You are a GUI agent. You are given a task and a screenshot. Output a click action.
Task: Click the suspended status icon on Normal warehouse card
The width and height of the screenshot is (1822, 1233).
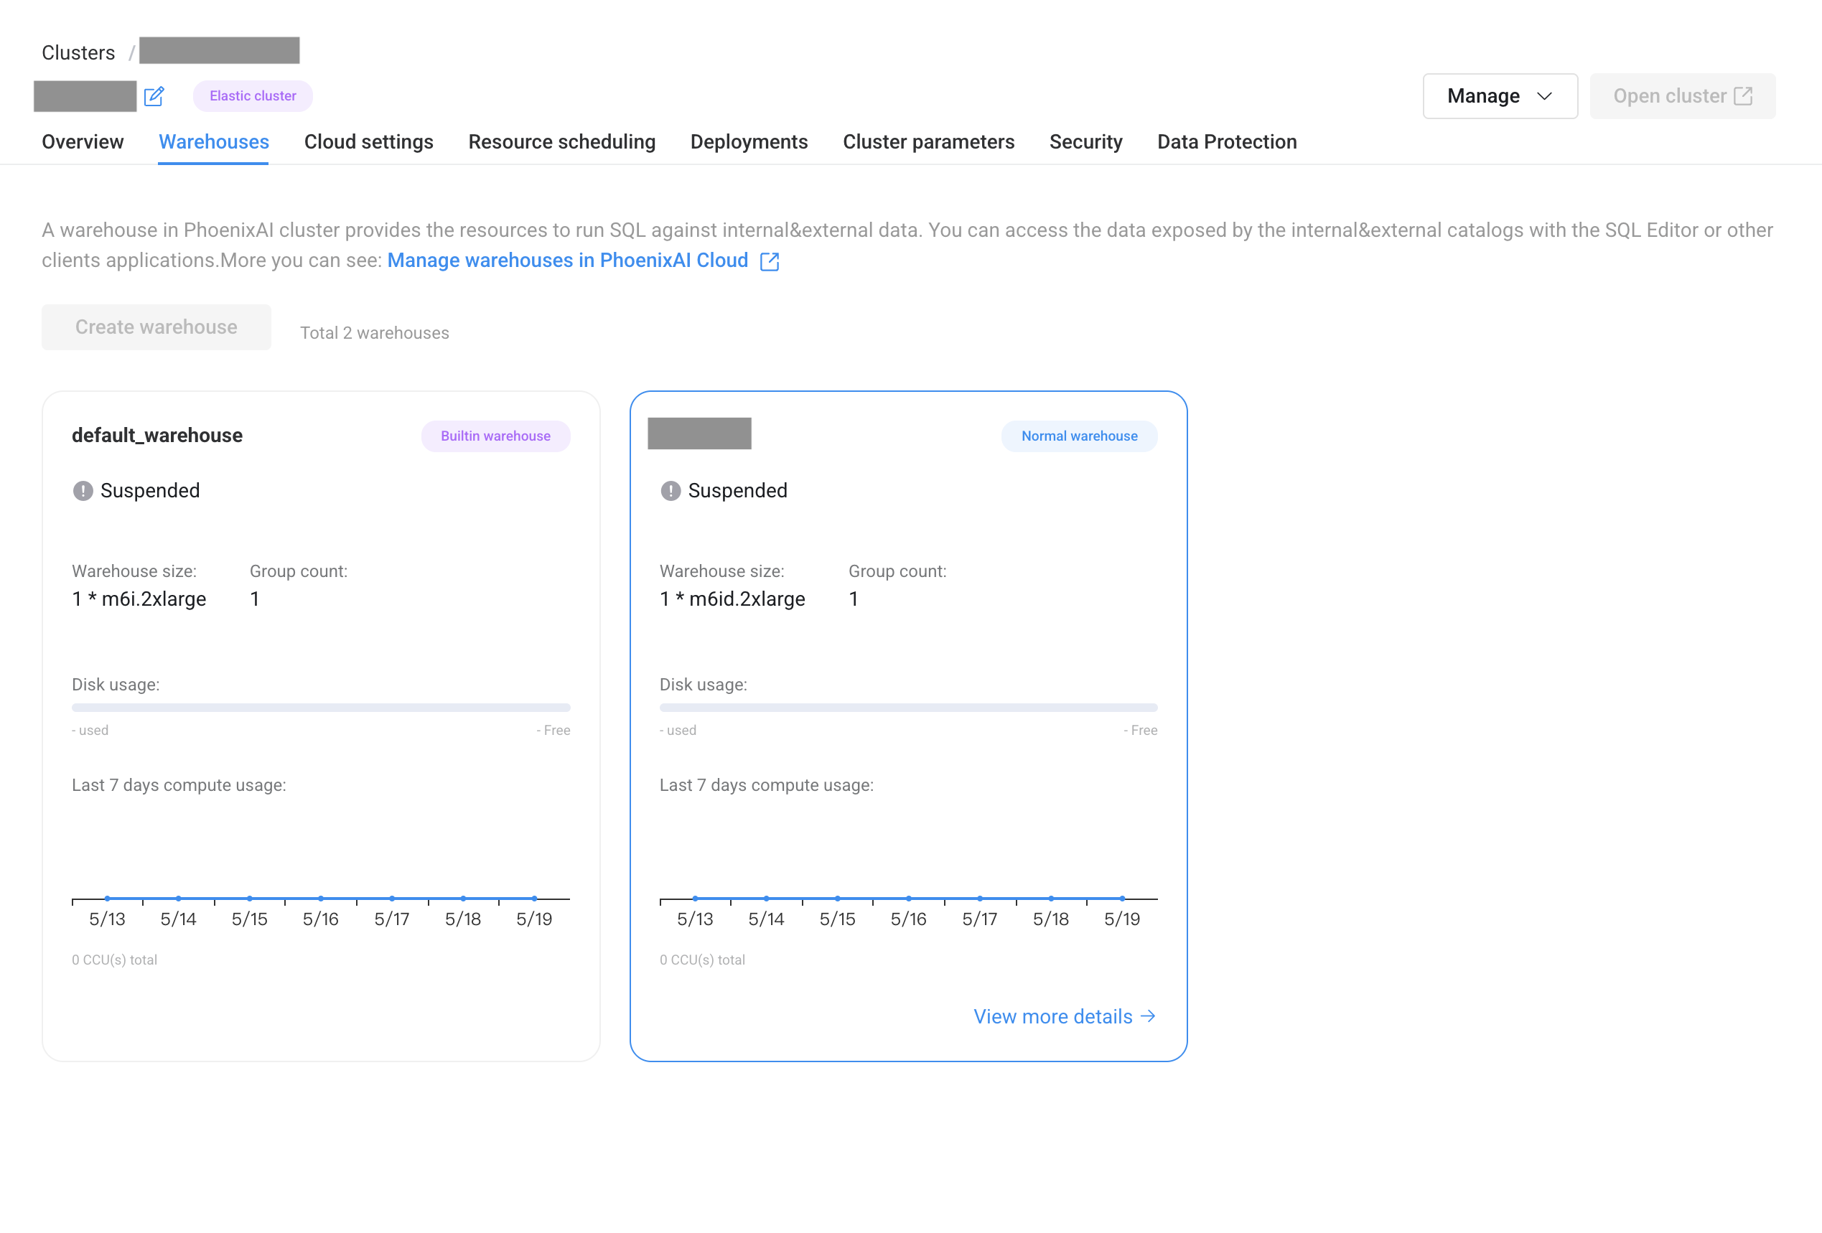coord(671,491)
